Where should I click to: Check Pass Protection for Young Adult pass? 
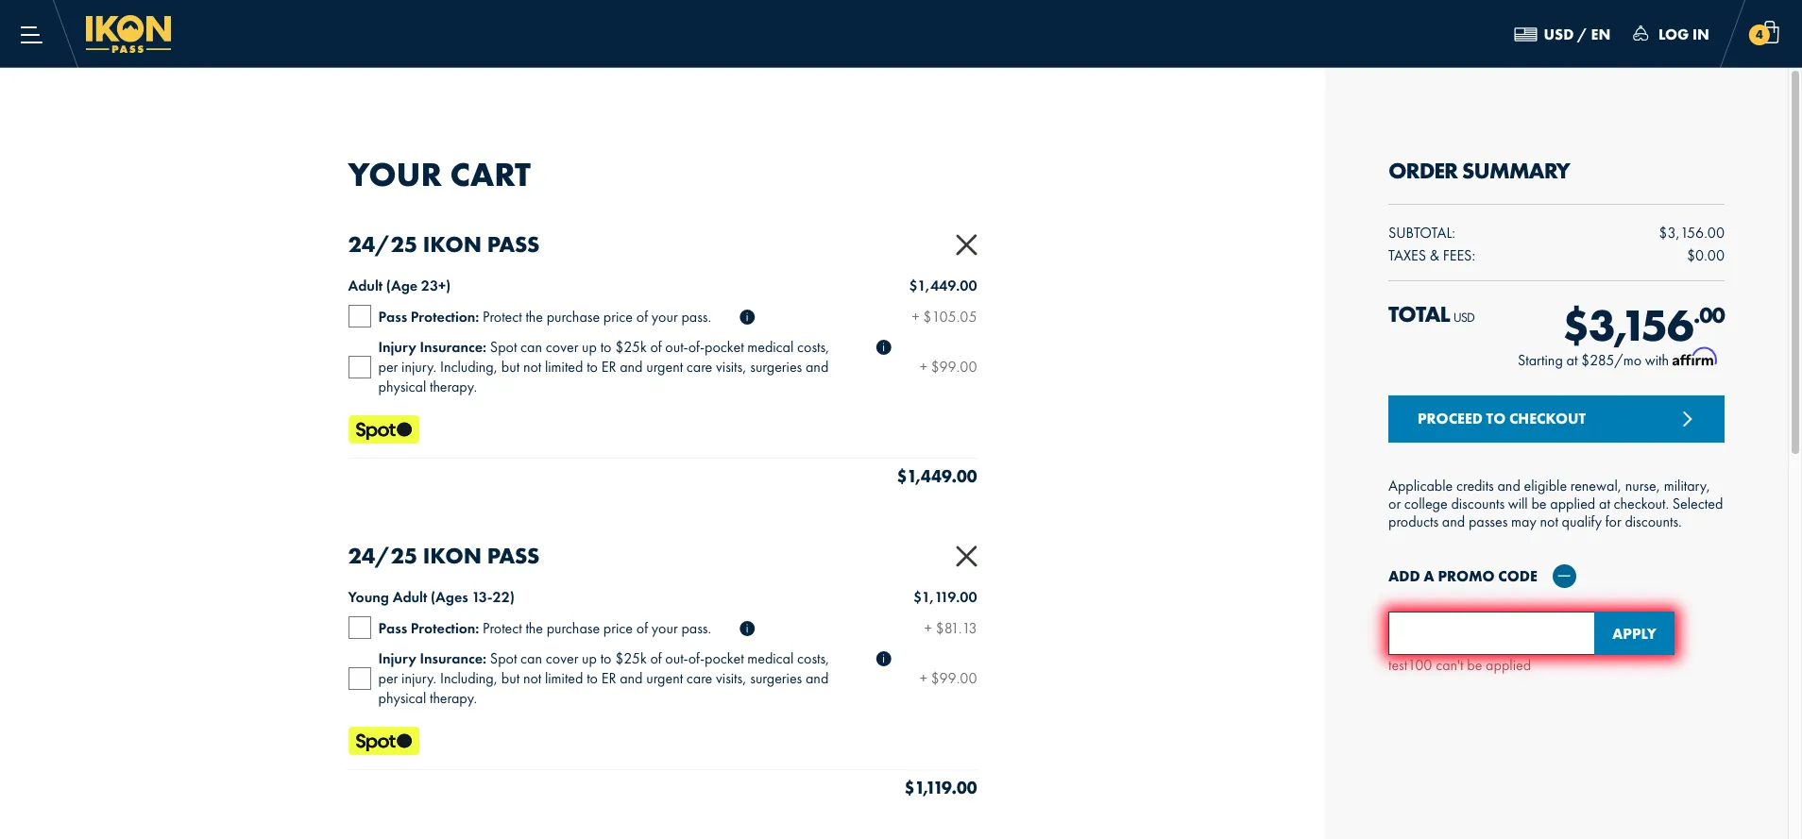pos(360,628)
